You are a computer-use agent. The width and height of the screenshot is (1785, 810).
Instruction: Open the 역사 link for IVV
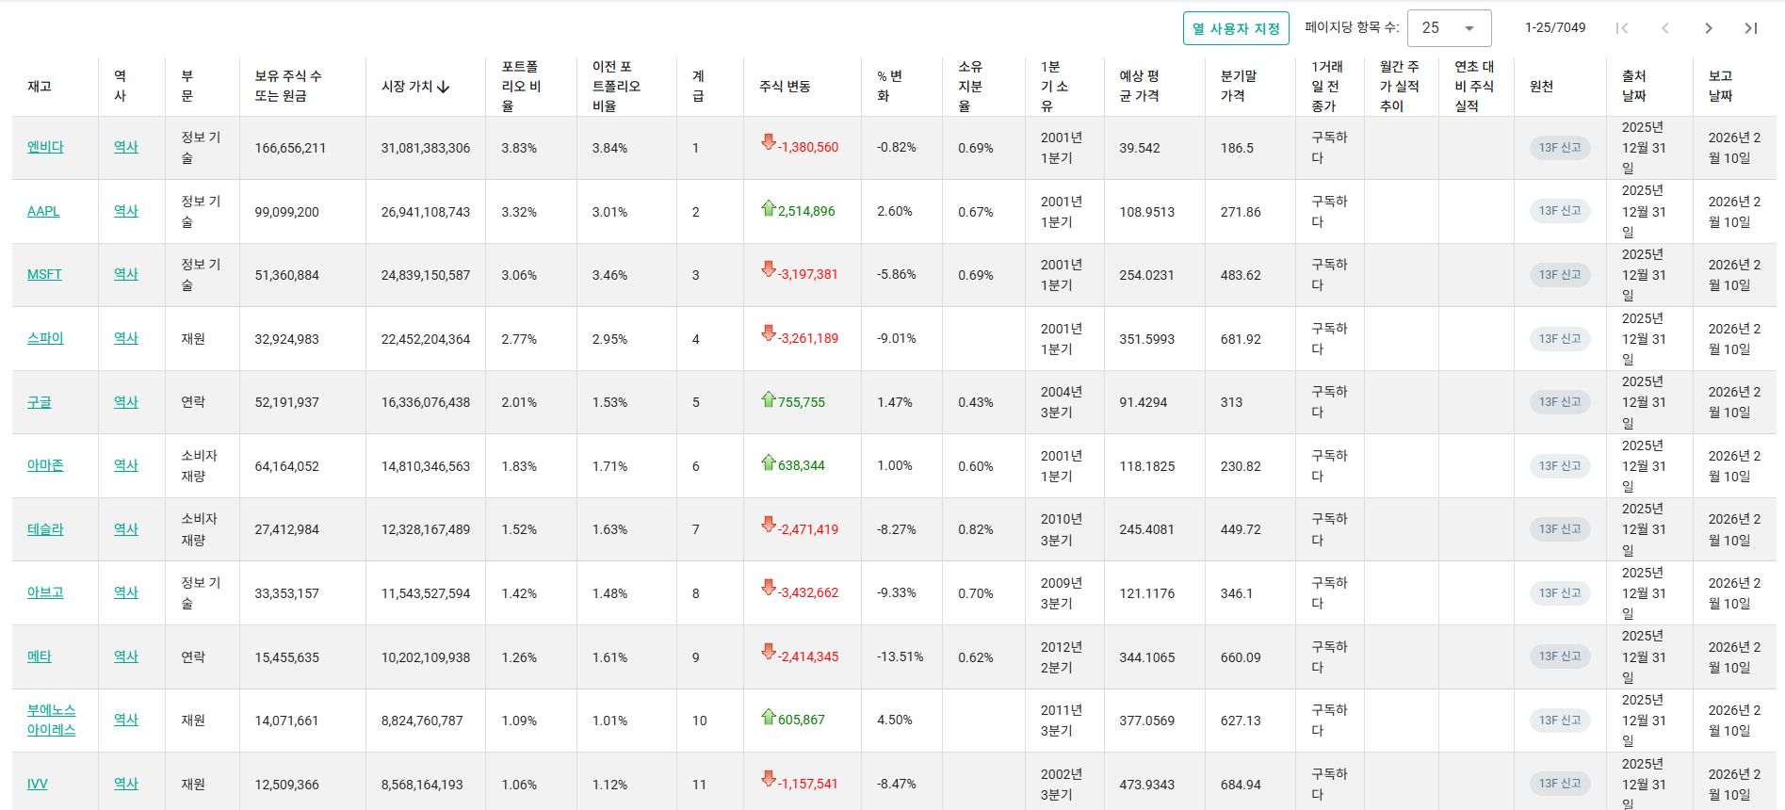pyautogui.click(x=125, y=784)
